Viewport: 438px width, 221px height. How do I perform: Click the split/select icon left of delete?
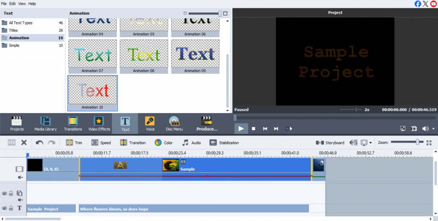(12, 142)
